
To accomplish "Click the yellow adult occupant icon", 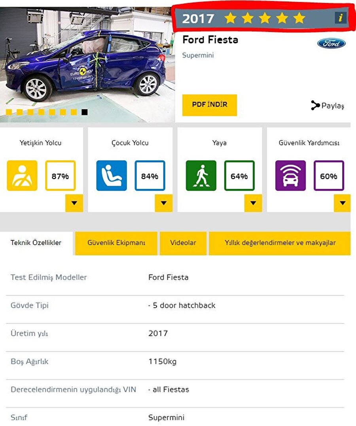I will point(22,175).
